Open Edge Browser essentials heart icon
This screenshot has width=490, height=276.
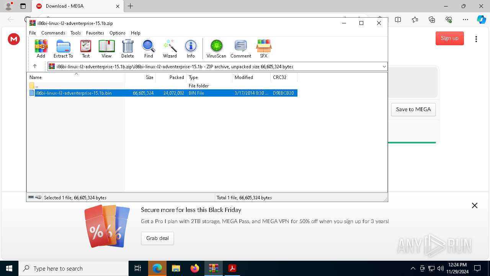[449, 20]
